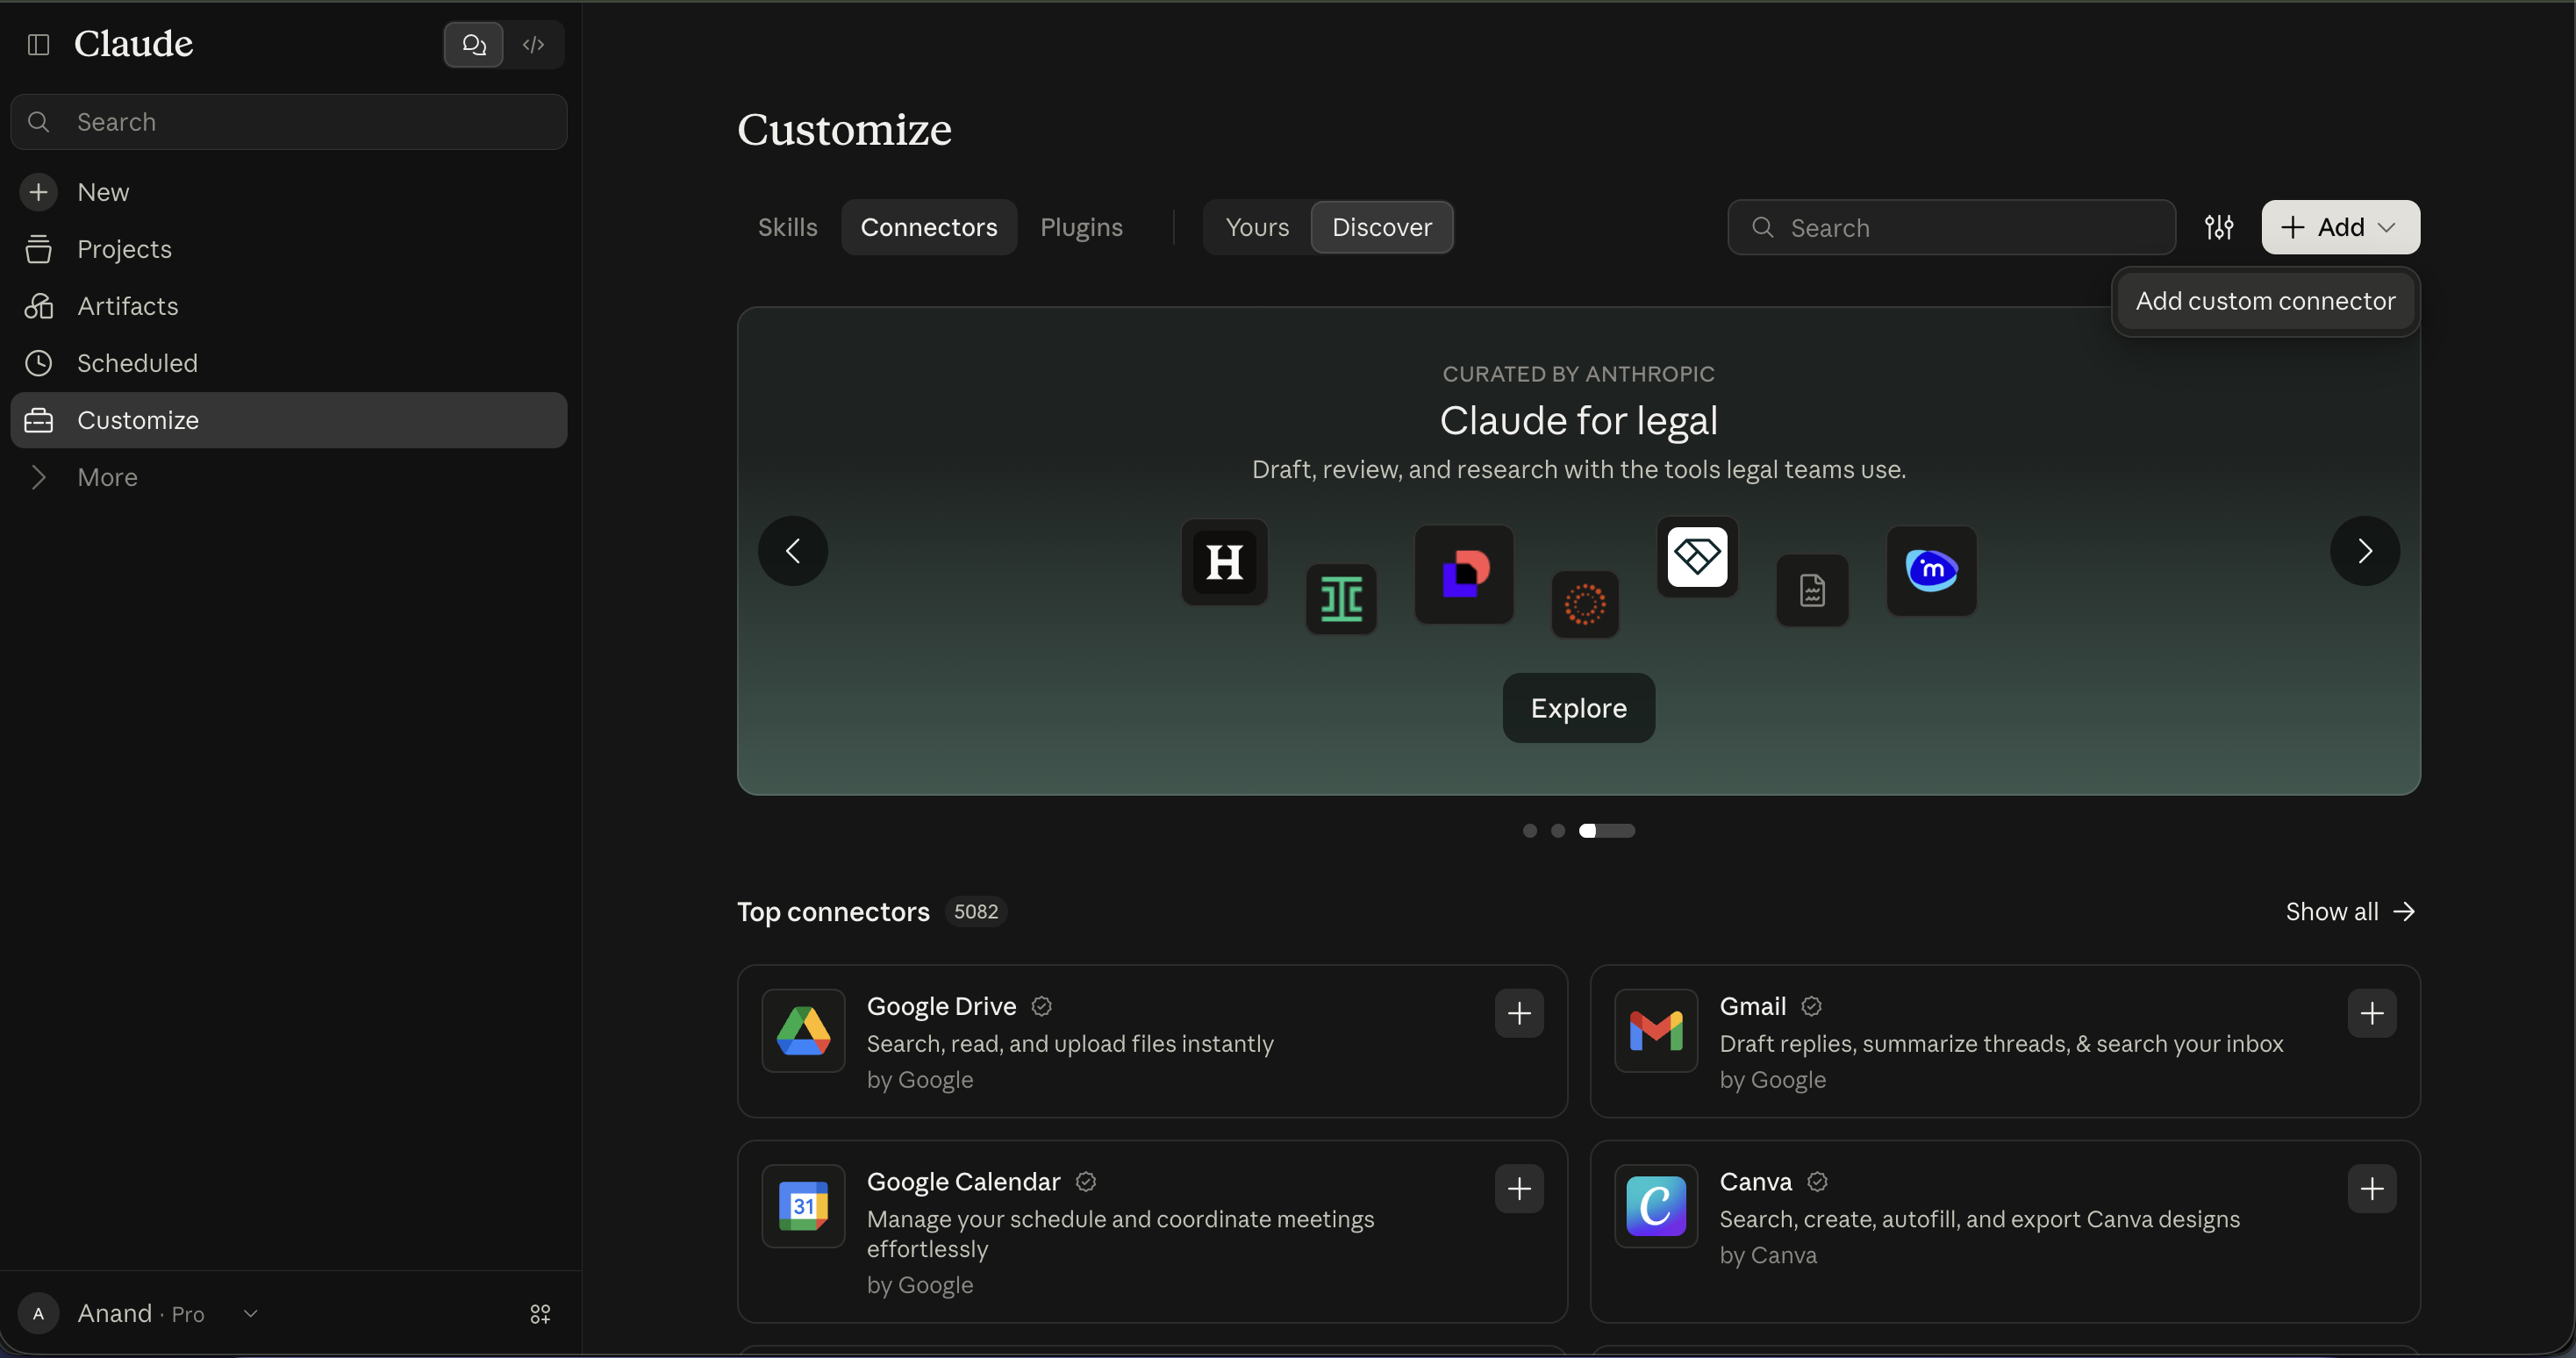Choose Add custom connector
This screenshot has height=1358, width=2576.
pyautogui.click(x=2265, y=301)
